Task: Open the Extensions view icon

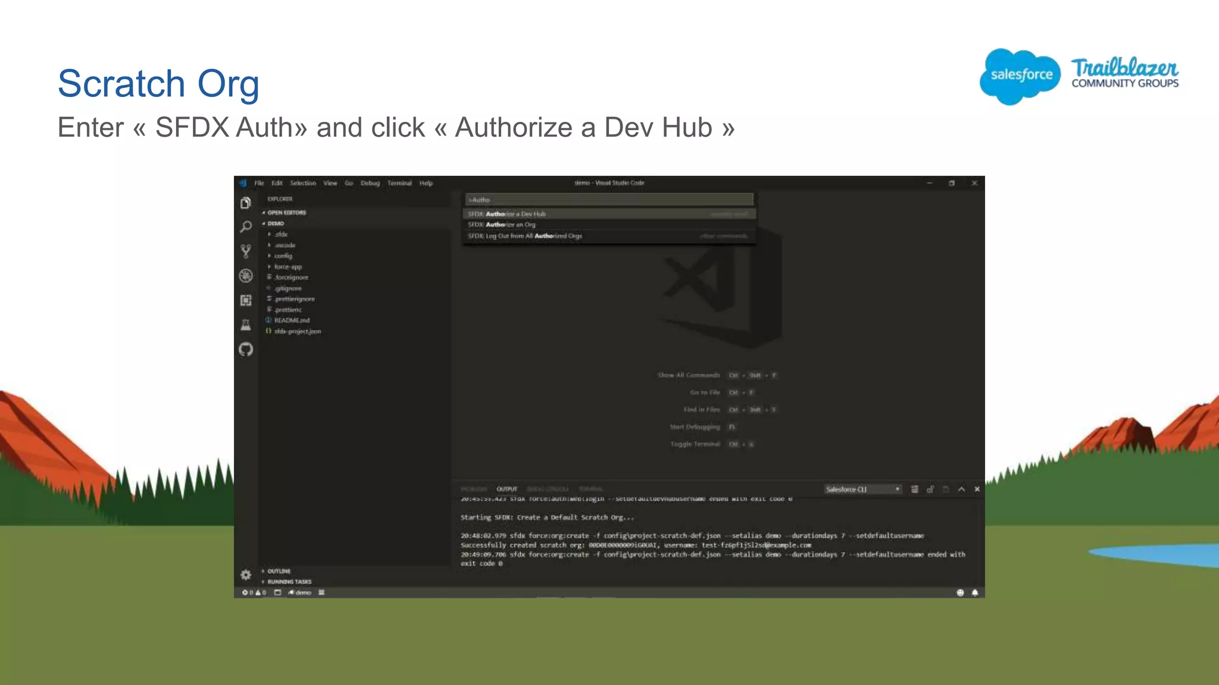Action: point(246,300)
